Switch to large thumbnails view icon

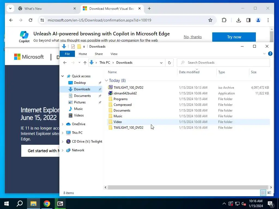tap(269, 193)
